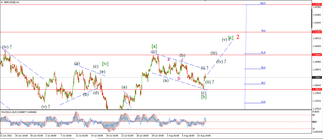Viewport: 323px width, 139px height.
Task: Open the dropdown arrow beside GBPUSD,H1
Action: click(x=2, y=2)
